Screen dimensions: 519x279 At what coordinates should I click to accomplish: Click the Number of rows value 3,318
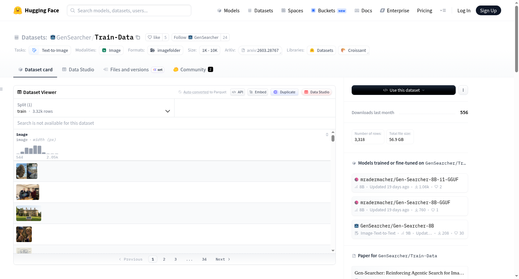click(x=360, y=140)
